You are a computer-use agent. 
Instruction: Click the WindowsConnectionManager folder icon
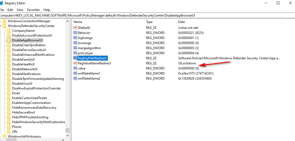5,21
